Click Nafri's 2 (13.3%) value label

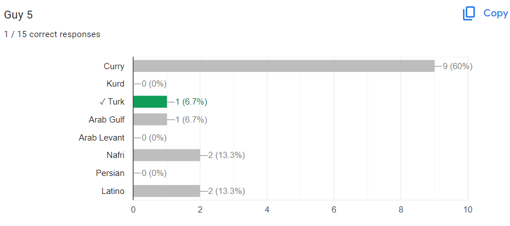tap(227, 155)
